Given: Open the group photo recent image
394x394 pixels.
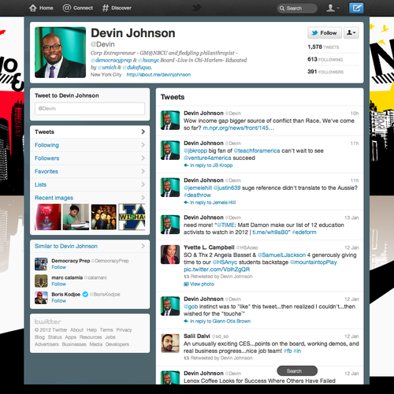Looking at the screenshot, I should (x=104, y=217).
